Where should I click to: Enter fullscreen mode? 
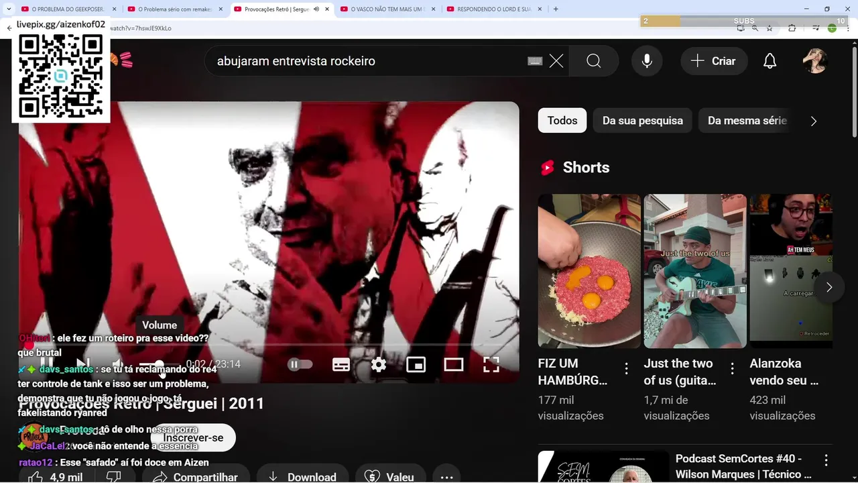491,364
